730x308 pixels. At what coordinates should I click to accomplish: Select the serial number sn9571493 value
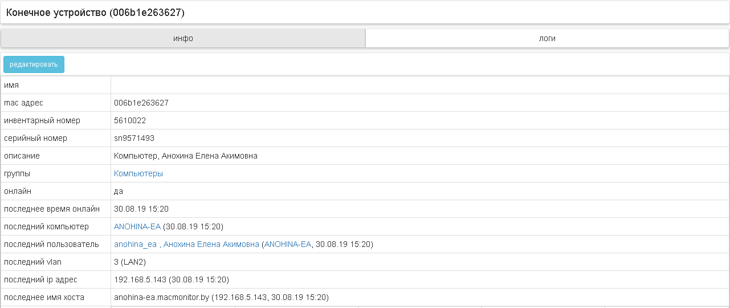(x=134, y=138)
